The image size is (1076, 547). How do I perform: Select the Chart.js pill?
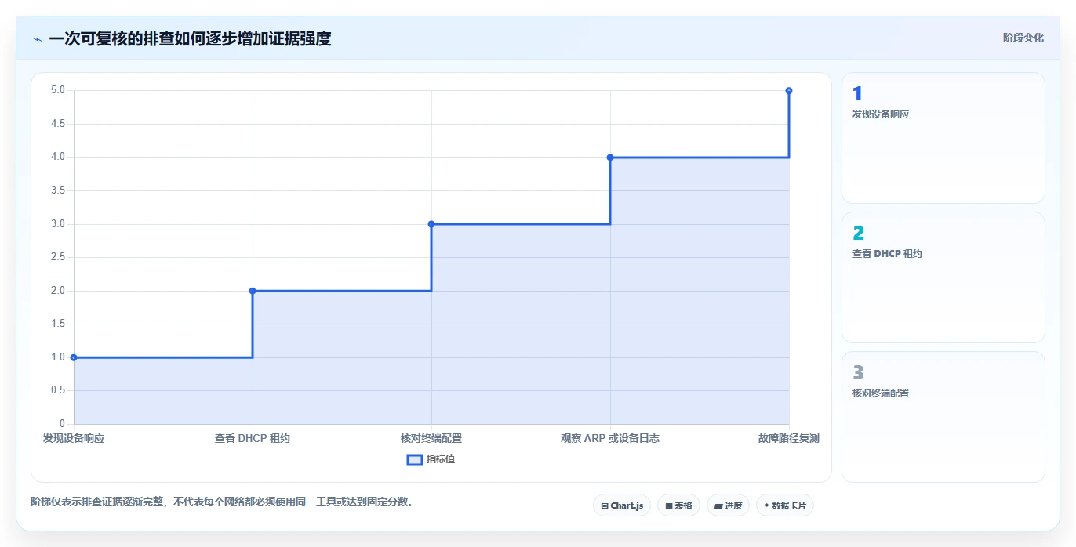coord(622,505)
